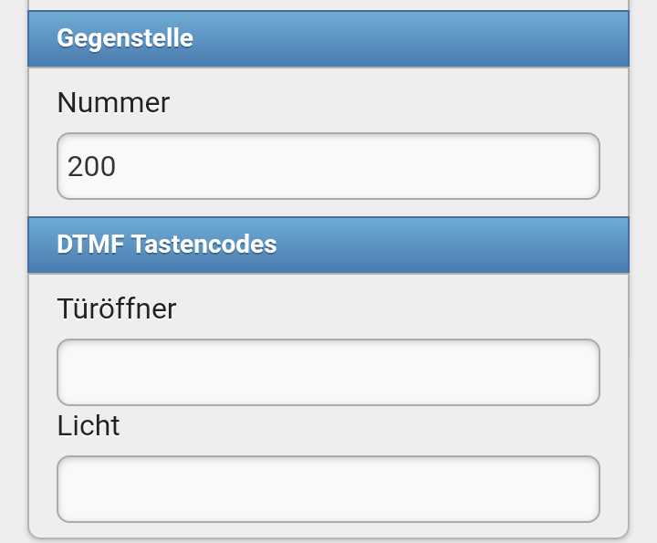The width and height of the screenshot is (657, 543).
Task: Focus the Türöffner code text box
Action: pos(328,372)
